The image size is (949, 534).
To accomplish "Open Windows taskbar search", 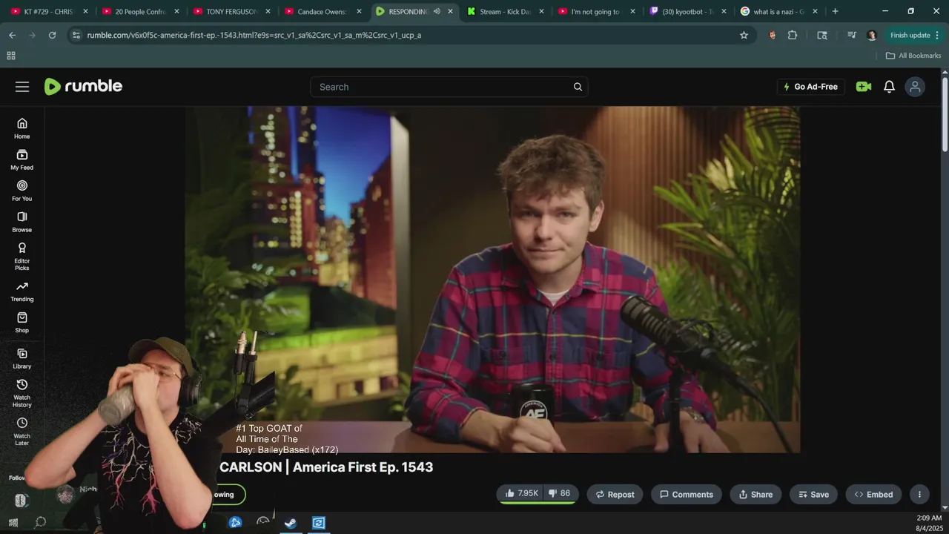I will click(x=41, y=522).
